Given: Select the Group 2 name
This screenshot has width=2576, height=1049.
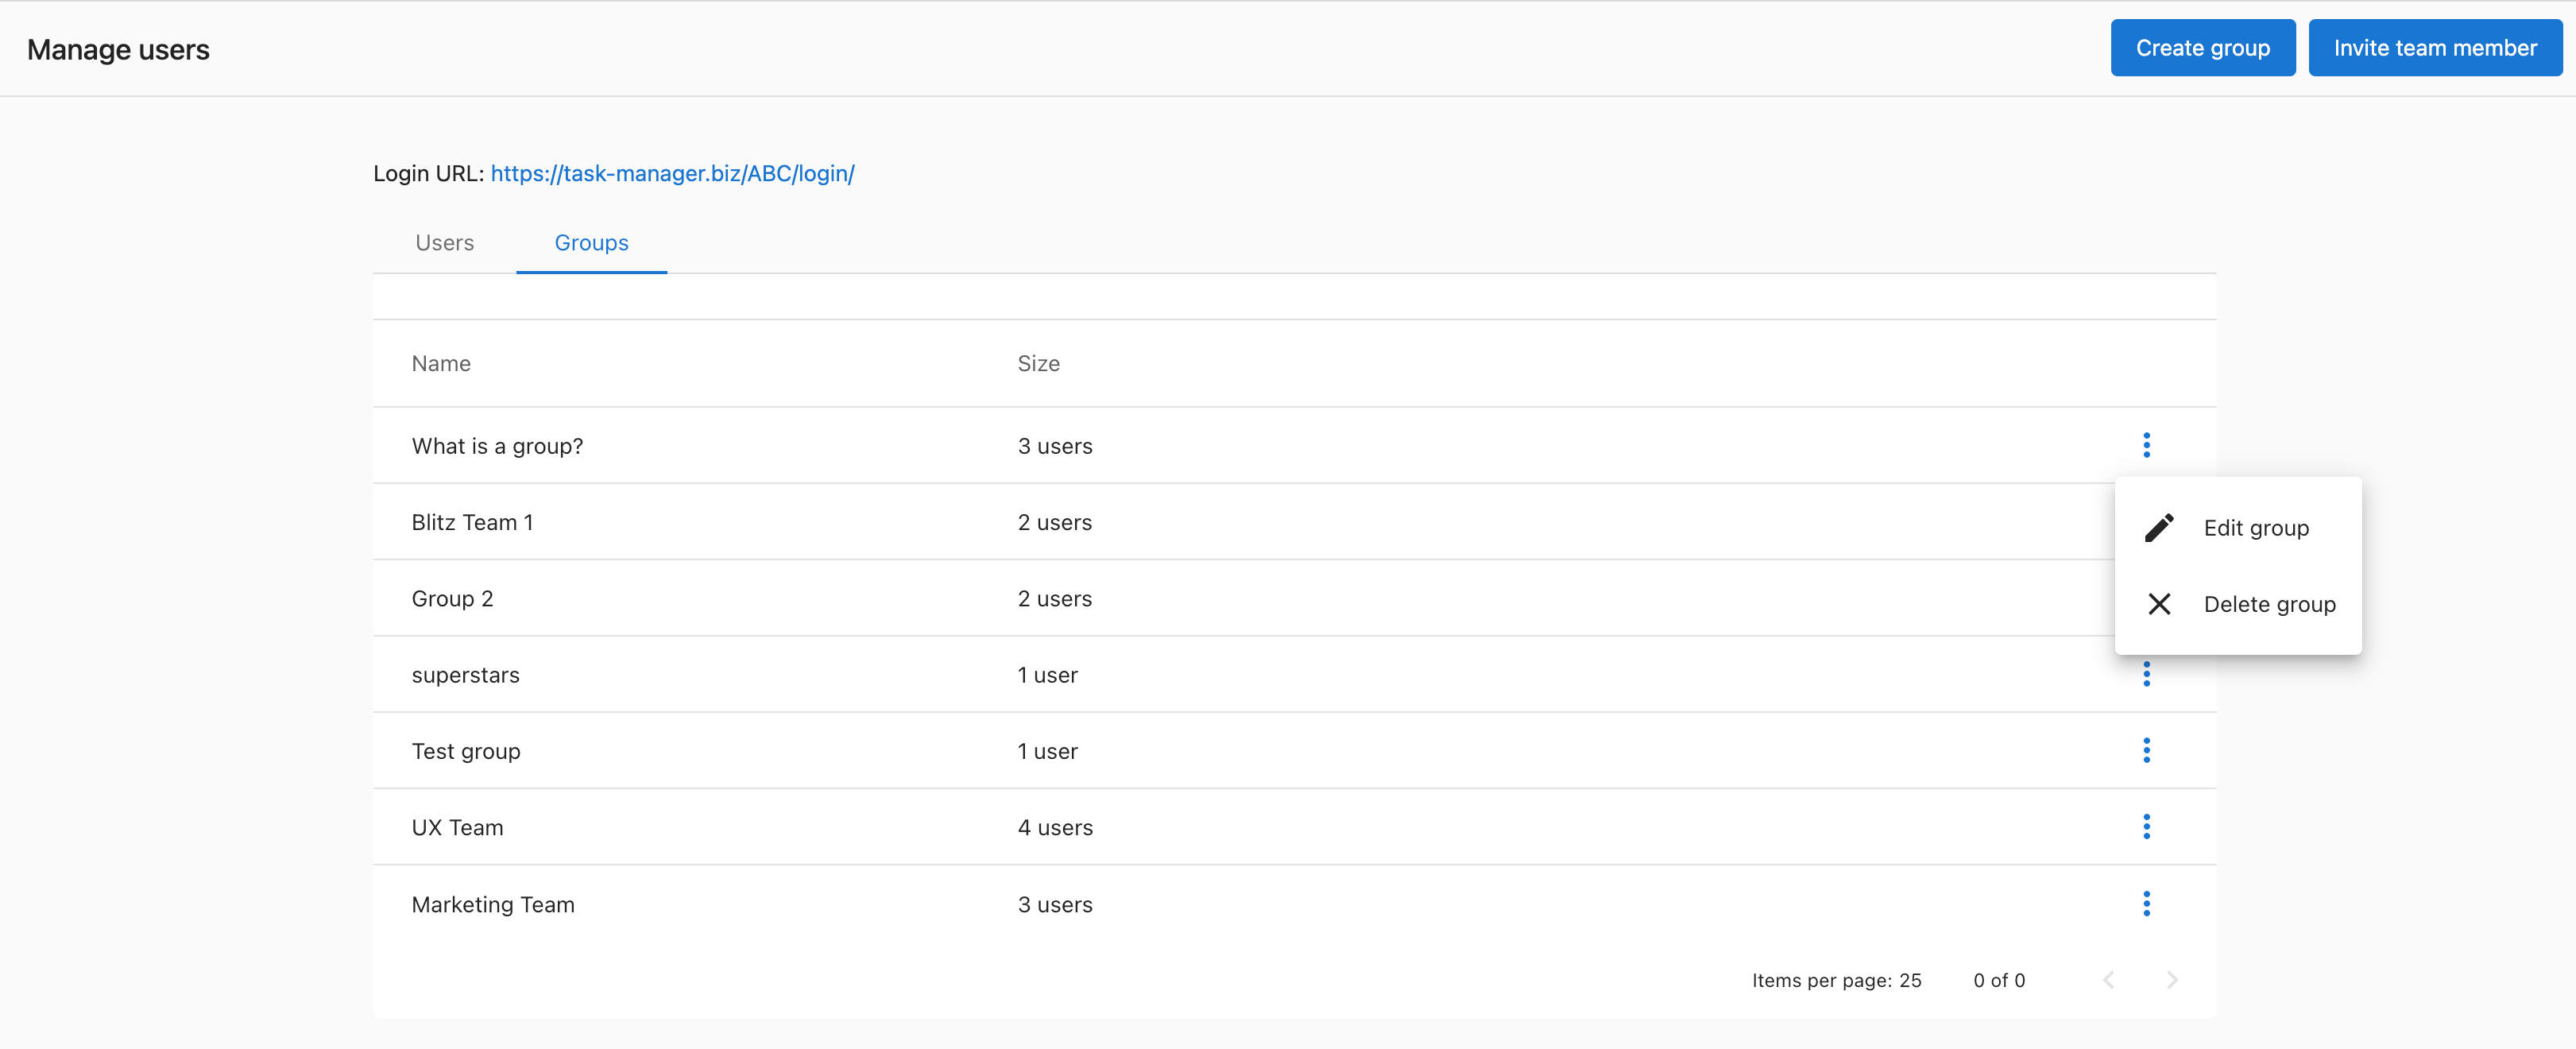Looking at the screenshot, I should (x=452, y=599).
